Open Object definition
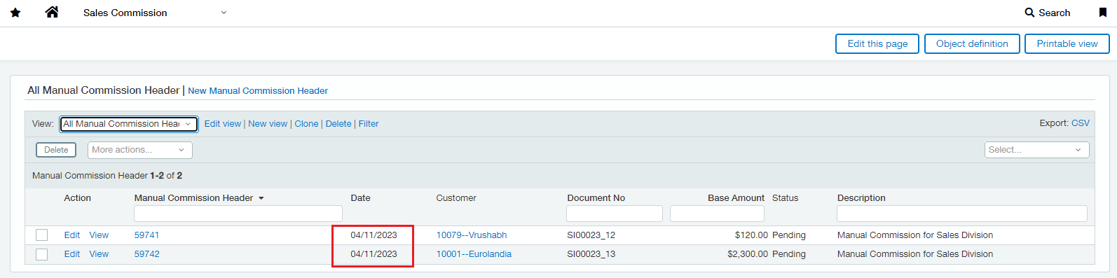This screenshot has width=1117, height=278. (972, 43)
